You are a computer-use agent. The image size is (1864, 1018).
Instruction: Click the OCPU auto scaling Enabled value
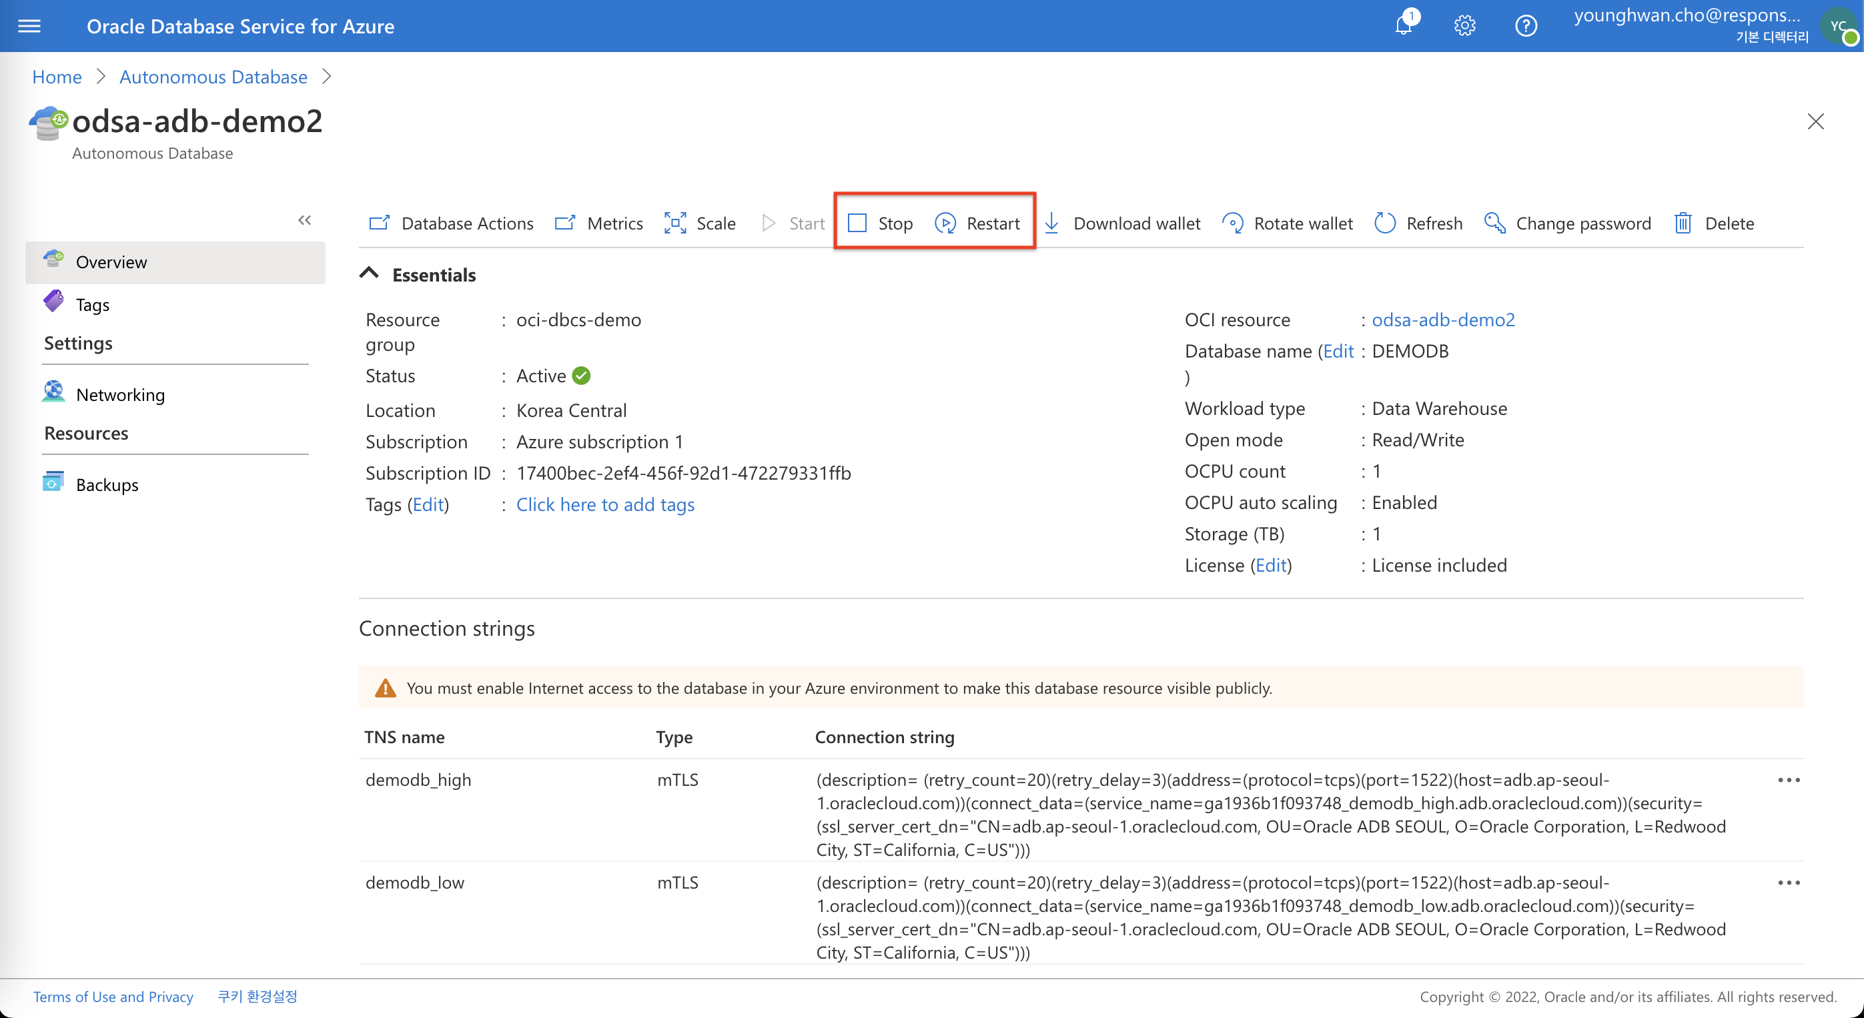pos(1404,503)
